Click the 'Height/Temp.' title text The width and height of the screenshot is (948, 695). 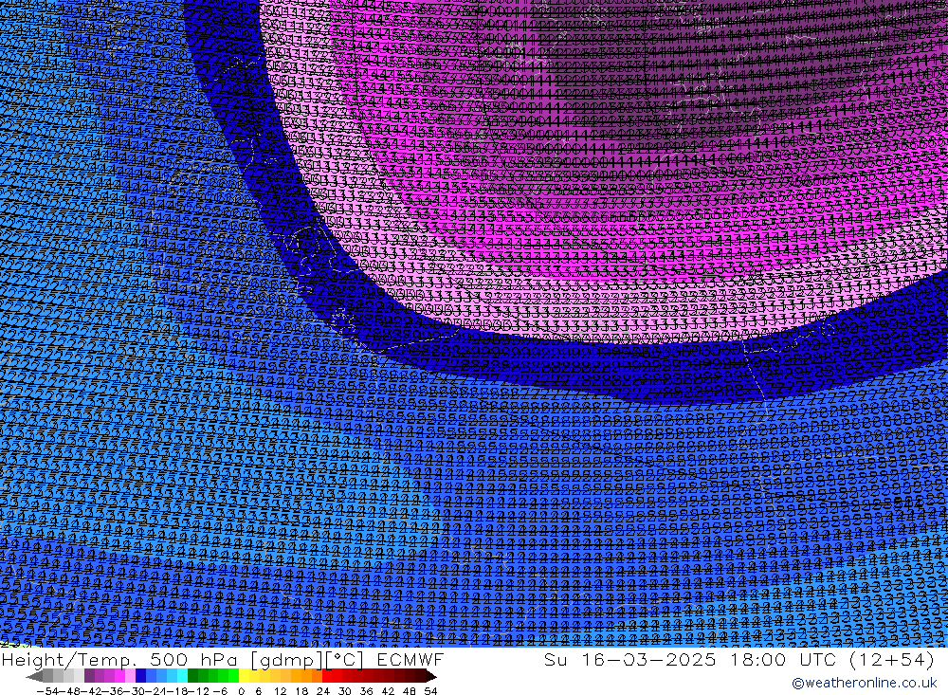point(70,660)
